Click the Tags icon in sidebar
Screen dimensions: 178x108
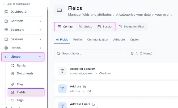[12, 100]
